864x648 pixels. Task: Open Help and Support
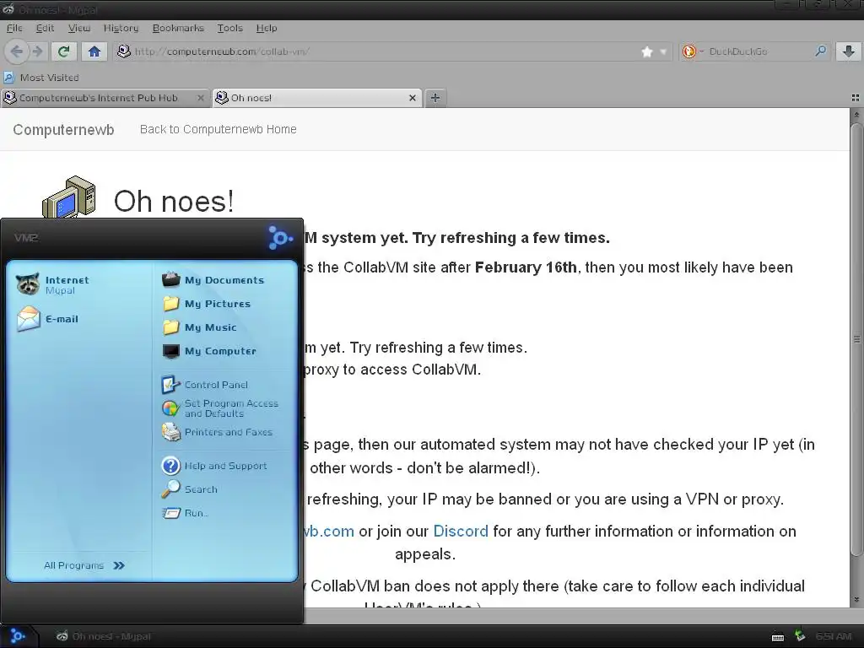click(214, 466)
